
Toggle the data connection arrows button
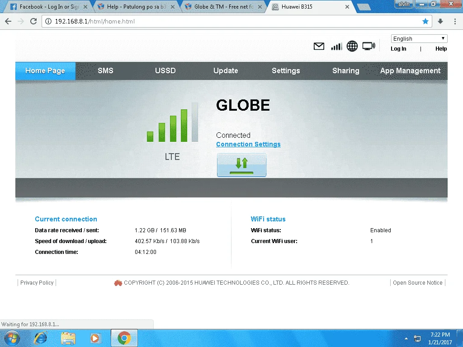point(241,165)
